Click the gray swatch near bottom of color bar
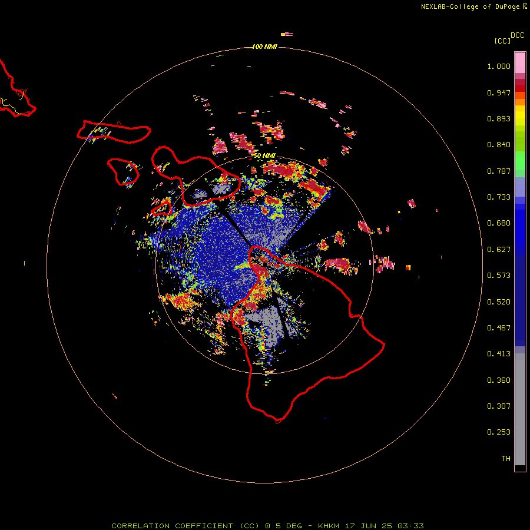Image resolution: width=530 pixels, height=530 pixels. coord(520,409)
